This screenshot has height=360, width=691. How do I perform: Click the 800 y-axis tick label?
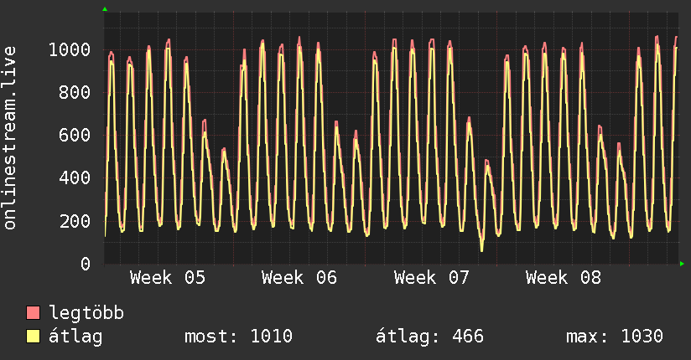pos(74,93)
